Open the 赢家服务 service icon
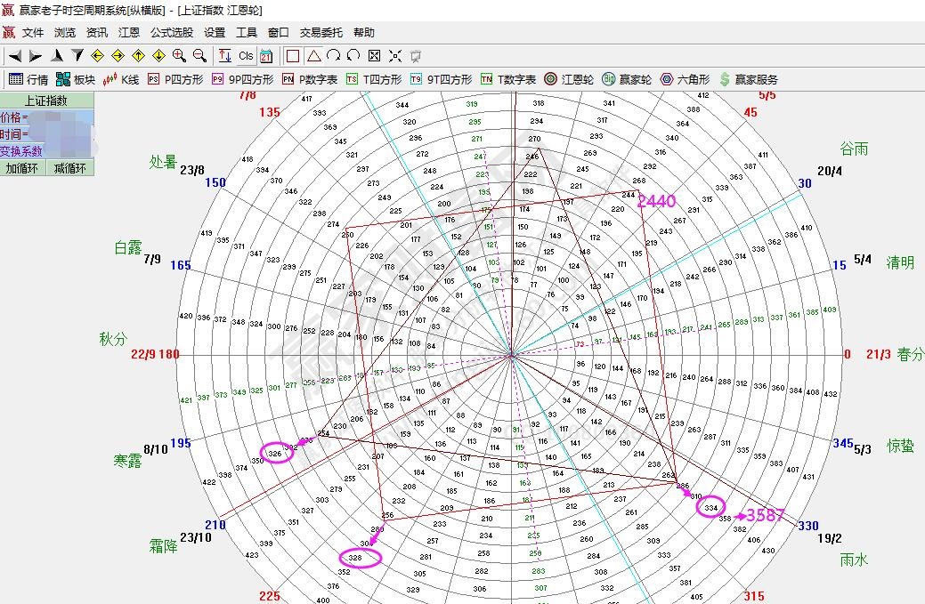The width and height of the screenshot is (925, 604). pyautogui.click(x=748, y=79)
